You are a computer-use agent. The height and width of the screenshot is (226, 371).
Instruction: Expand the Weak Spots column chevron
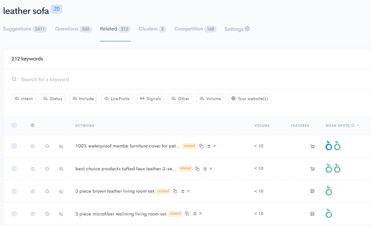coord(358,125)
